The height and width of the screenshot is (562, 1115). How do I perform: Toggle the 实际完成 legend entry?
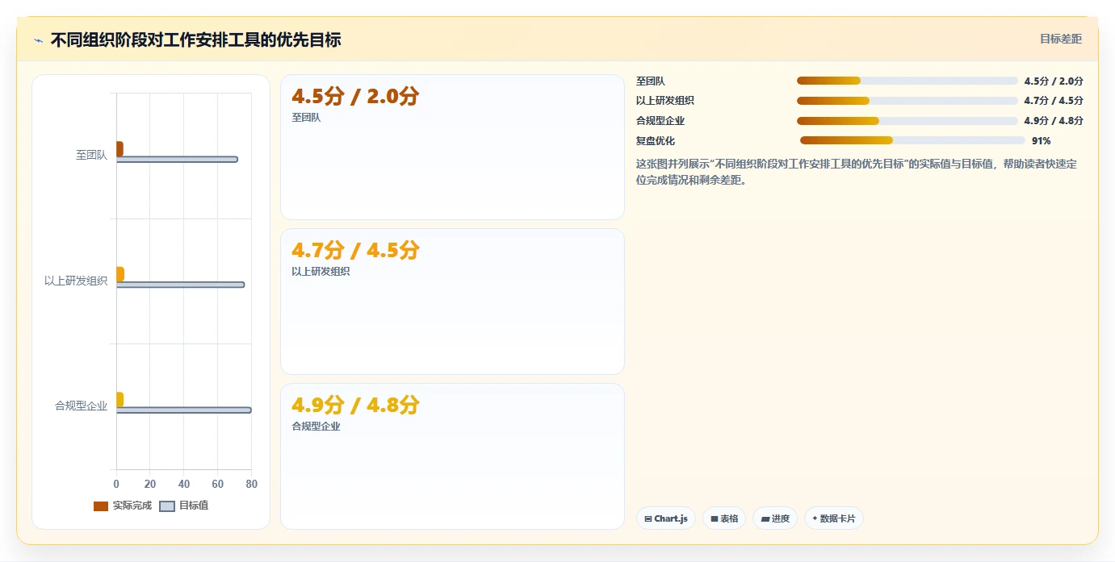123,506
